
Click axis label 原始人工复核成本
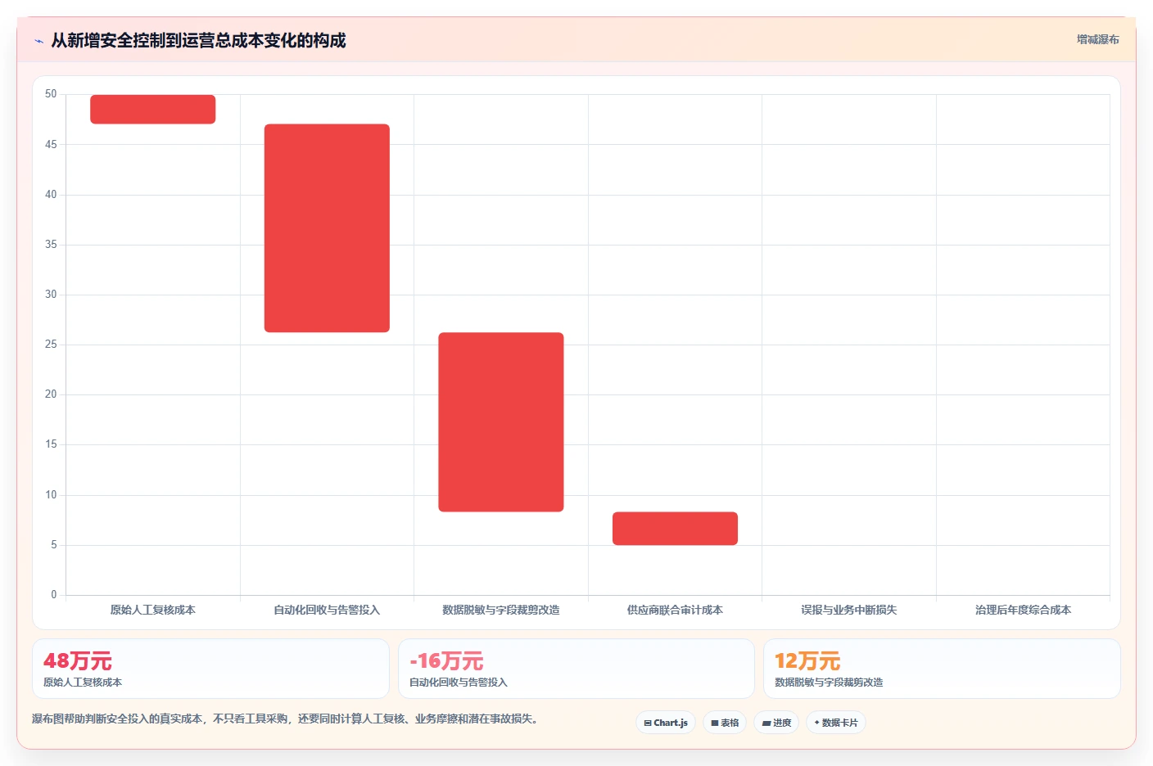pyautogui.click(x=153, y=610)
